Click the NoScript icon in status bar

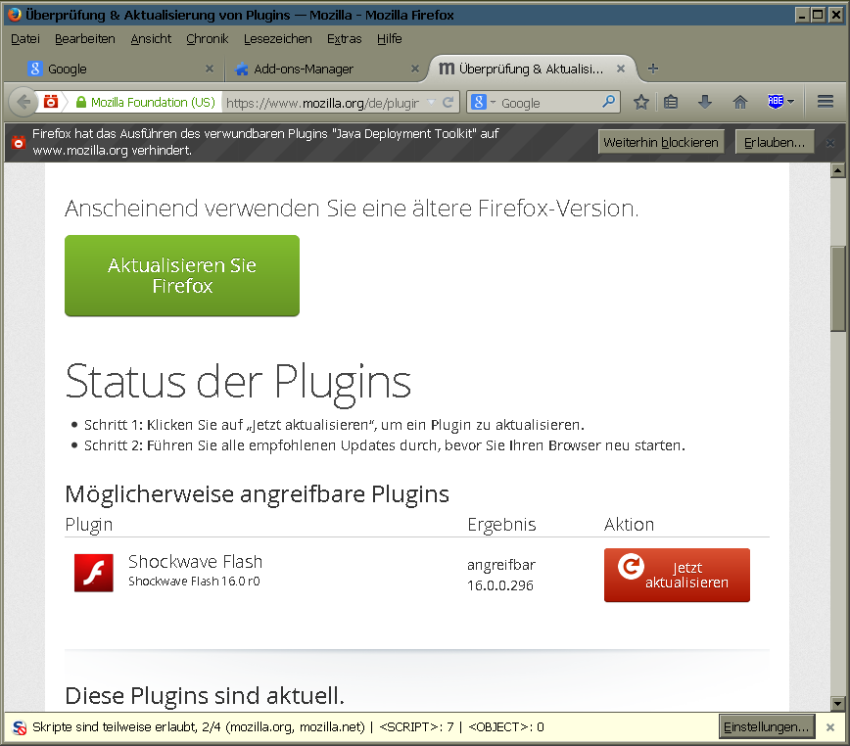click(x=20, y=727)
